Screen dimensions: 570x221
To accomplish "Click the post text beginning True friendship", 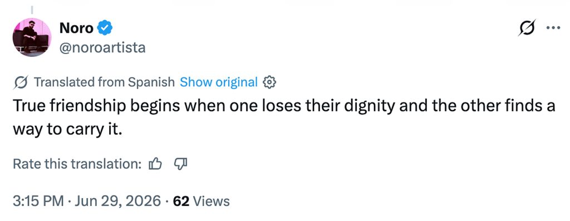I will (284, 118).
